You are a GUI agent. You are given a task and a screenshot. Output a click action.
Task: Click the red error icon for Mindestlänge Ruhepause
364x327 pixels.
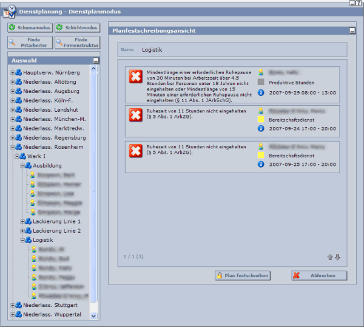136,77
